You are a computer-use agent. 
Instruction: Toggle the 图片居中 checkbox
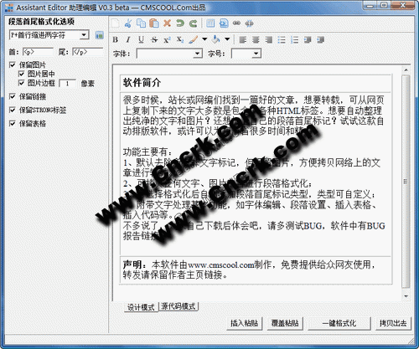(x=21, y=74)
